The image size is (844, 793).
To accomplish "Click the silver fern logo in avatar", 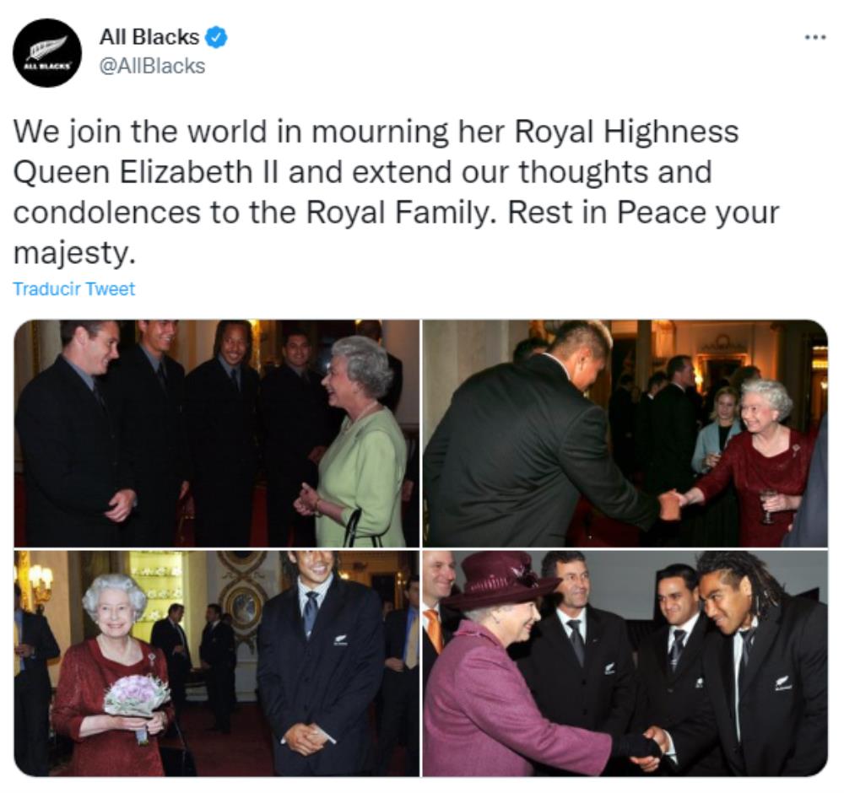I will click(x=47, y=48).
